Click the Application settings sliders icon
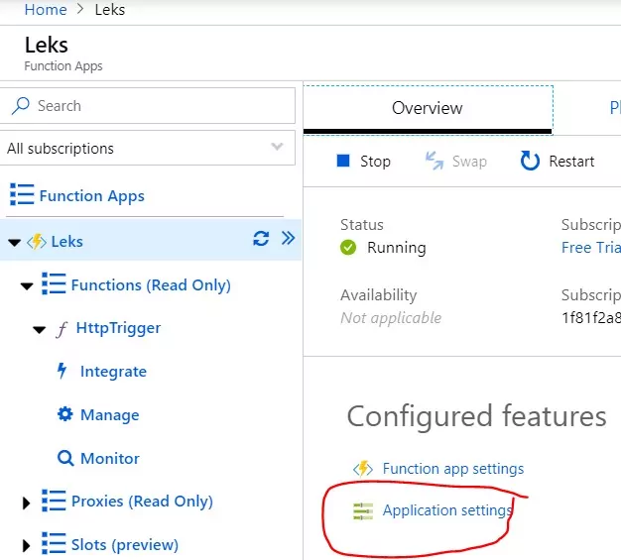621x560 pixels. coord(363,511)
